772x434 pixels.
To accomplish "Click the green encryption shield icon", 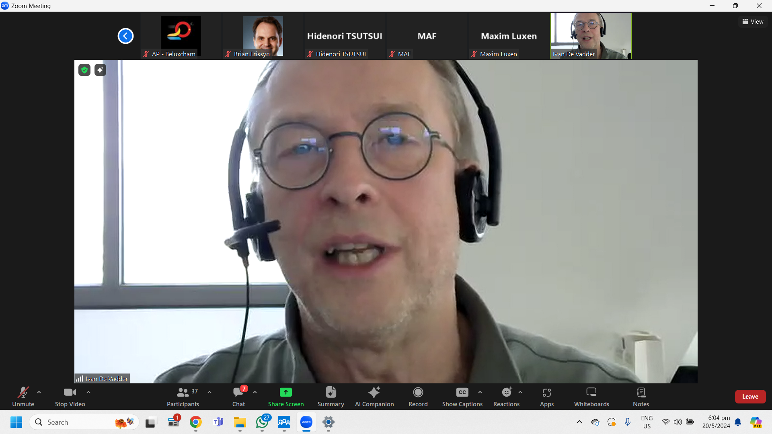I will point(84,70).
